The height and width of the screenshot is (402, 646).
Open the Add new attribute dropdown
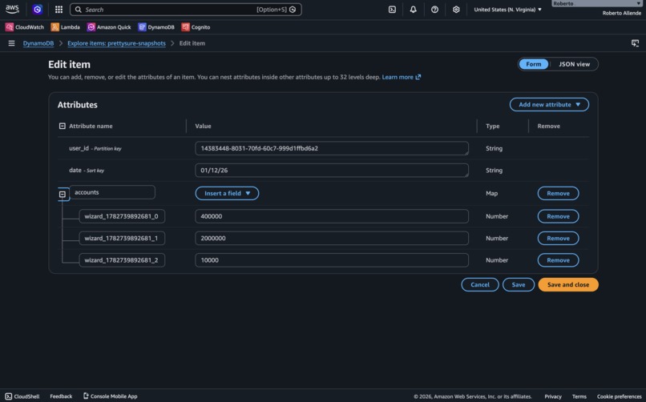[549, 105]
